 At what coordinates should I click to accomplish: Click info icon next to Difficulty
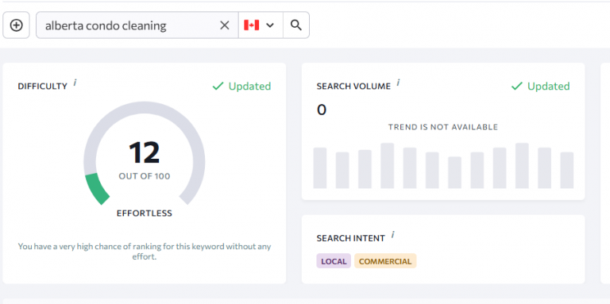[75, 83]
